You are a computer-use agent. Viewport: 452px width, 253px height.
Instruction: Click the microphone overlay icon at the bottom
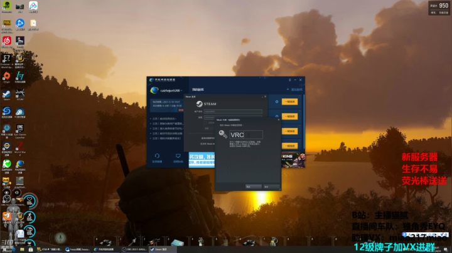point(60,238)
